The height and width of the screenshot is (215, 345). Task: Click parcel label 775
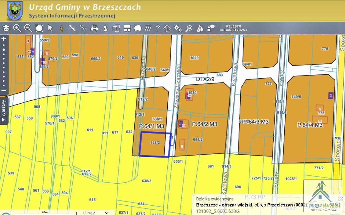(x=325, y=49)
